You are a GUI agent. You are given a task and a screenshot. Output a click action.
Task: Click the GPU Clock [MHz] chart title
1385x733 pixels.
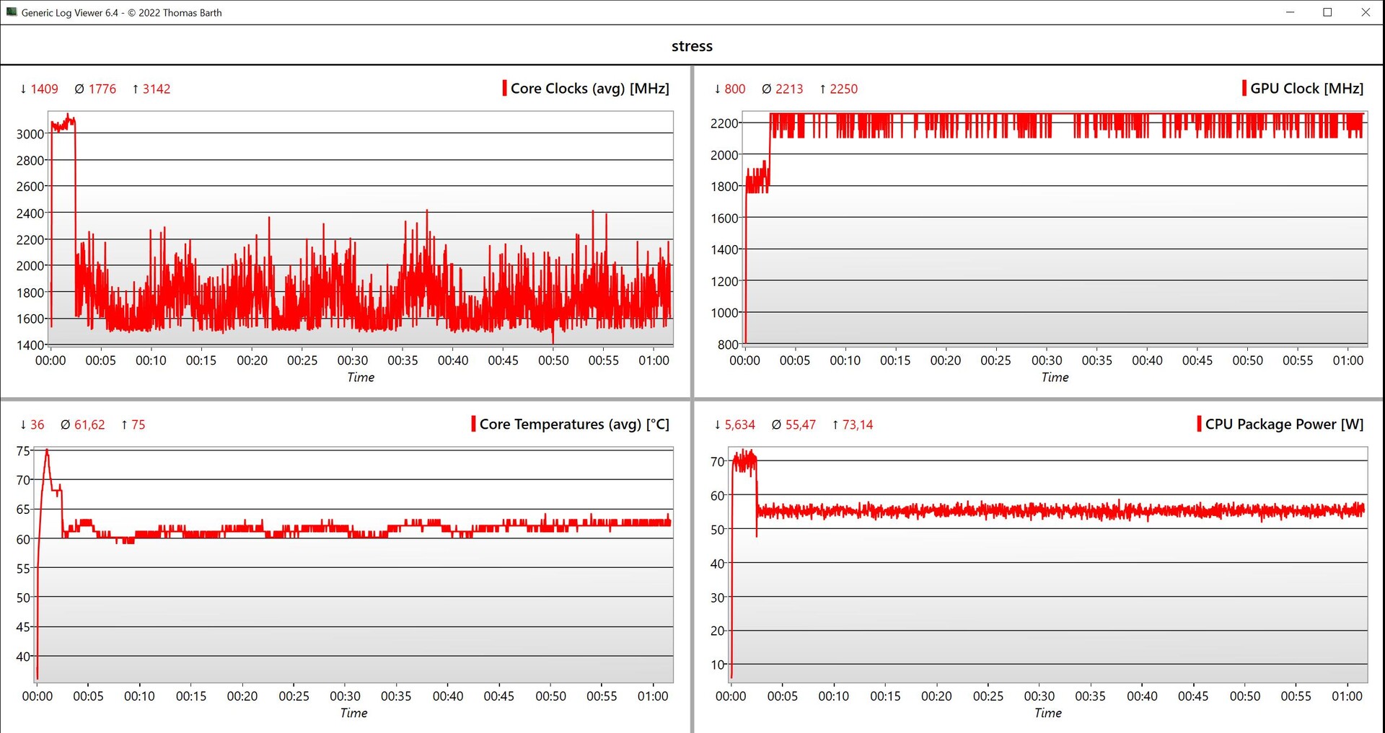click(1306, 88)
